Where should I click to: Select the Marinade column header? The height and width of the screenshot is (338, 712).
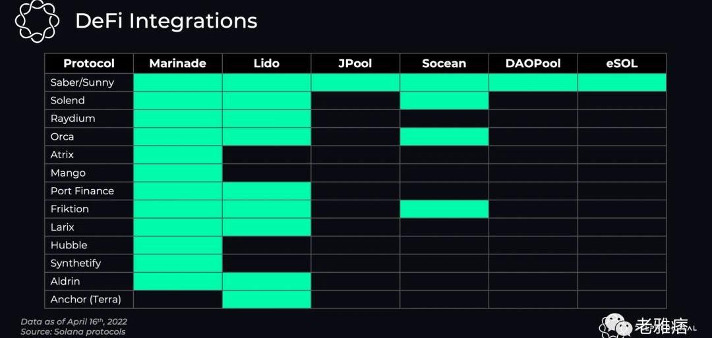tap(177, 64)
